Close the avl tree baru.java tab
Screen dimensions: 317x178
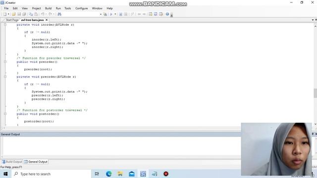coord(47,20)
